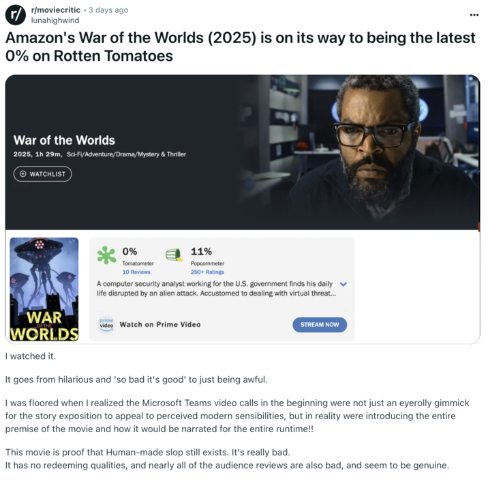This screenshot has width=488, height=484.
Task: Click the green splat Tomatometer icon
Action: click(106, 255)
